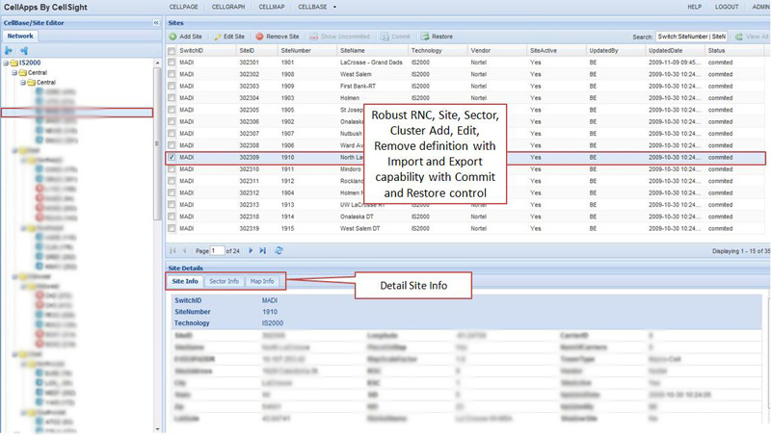Click the green Add Site icon

173,36
